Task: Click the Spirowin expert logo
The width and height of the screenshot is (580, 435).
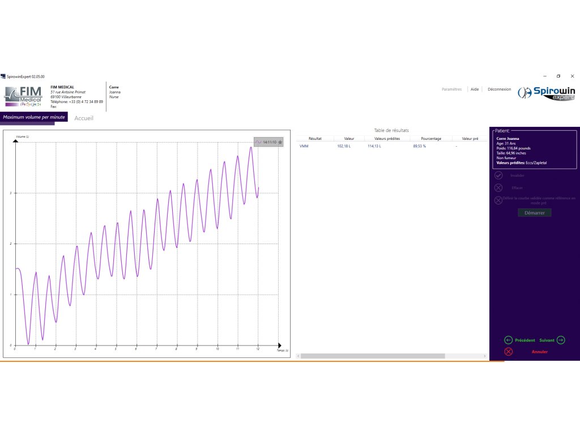Action: [x=545, y=93]
